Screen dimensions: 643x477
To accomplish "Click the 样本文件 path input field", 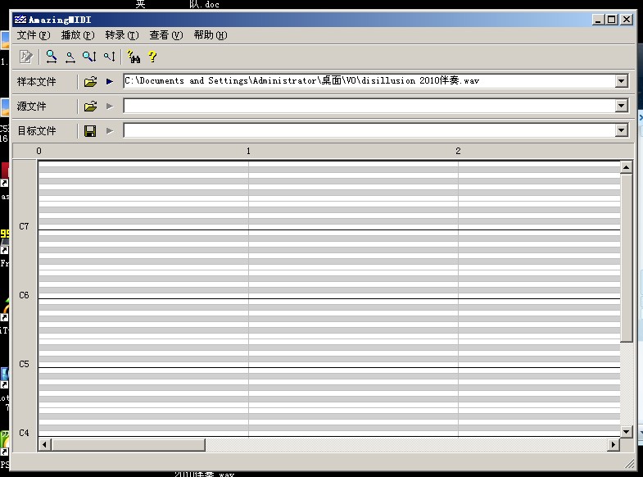I will pyautogui.click(x=369, y=81).
